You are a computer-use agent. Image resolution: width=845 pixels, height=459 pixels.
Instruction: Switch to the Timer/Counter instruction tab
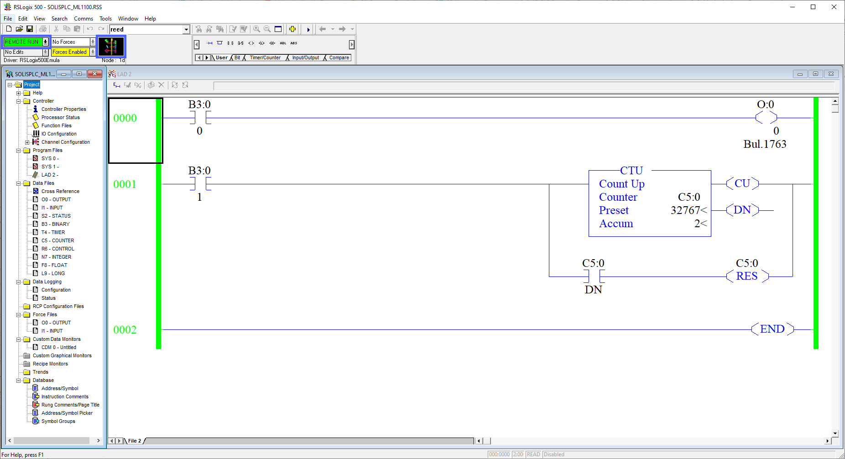265,57
